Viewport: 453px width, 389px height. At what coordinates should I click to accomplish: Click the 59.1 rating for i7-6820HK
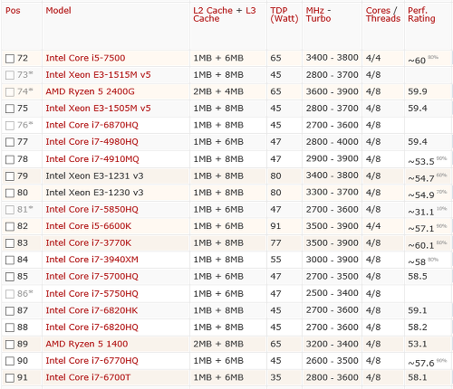(x=418, y=310)
